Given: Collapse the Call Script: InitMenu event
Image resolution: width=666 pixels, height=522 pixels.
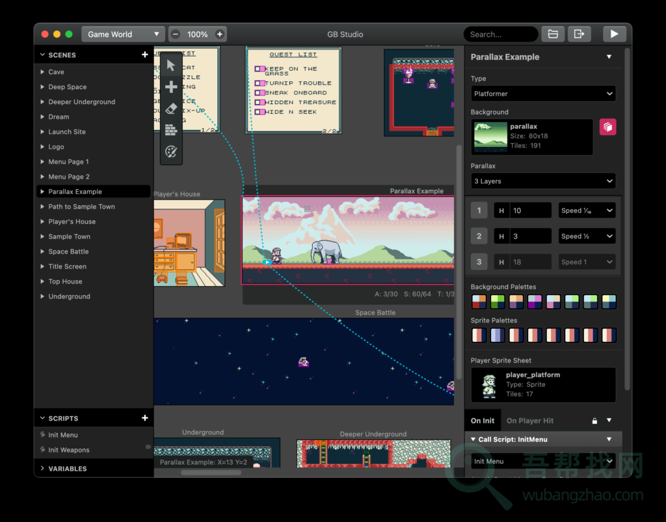Looking at the screenshot, I should pos(473,439).
